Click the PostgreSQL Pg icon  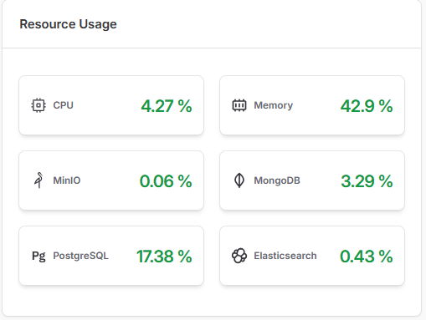[38, 256]
